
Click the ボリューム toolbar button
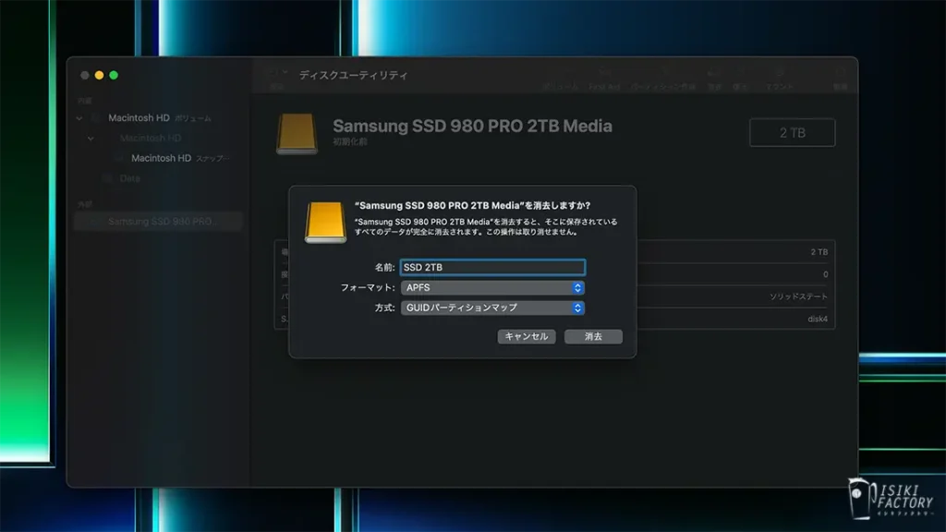click(x=559, y=79)
